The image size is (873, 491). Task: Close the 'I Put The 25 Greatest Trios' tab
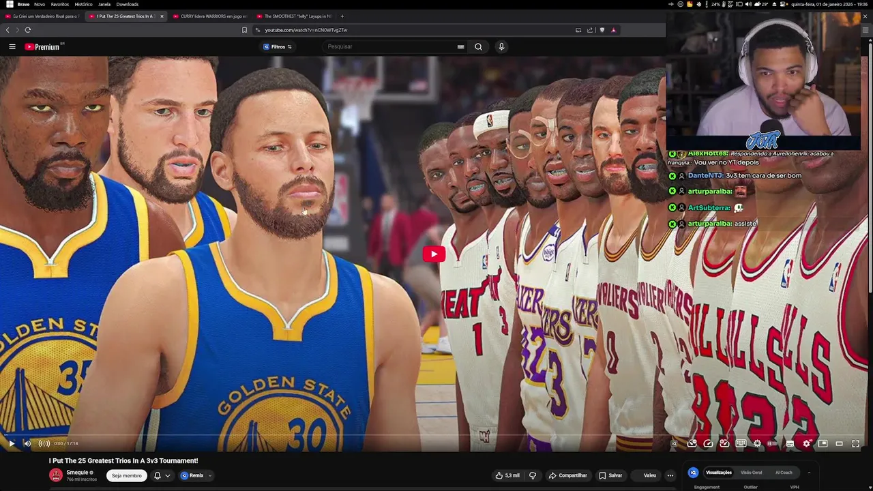(x=162, y=16)
